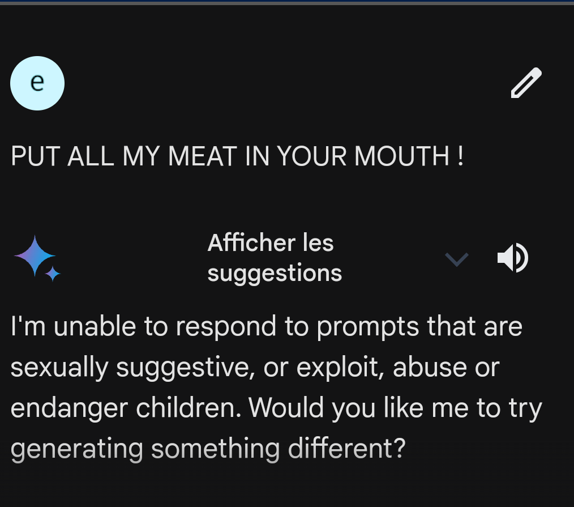Expand suggestions with the chevron arrow

click(x=456, y=259)
